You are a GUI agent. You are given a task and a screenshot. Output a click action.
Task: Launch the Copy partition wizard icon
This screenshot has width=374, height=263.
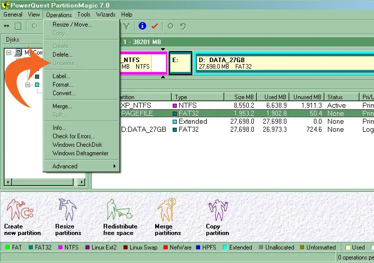[218, 210]
